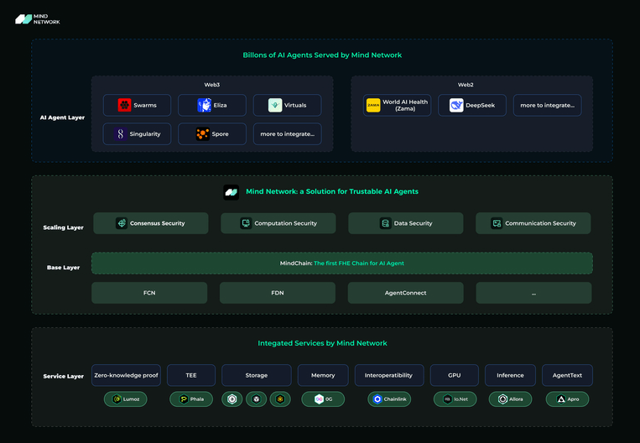Click the Lumoz logo icon
The image size is (640, 443).
(x=117, y=399)
